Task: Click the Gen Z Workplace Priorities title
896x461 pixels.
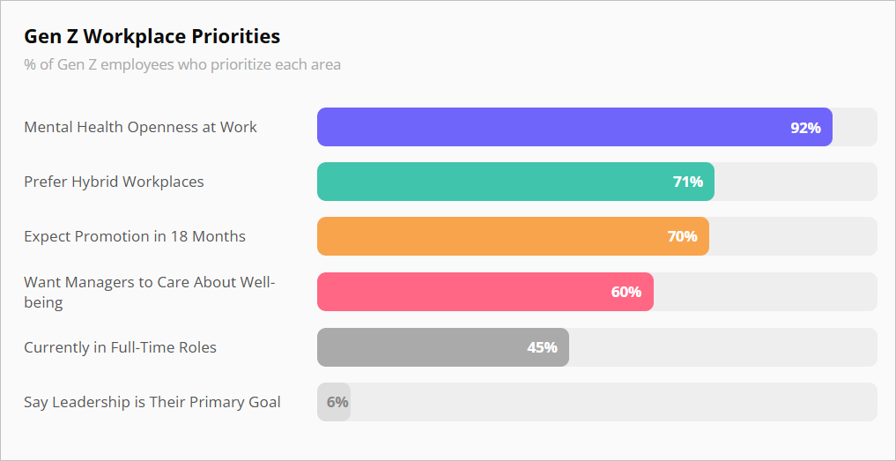Action: click(152, 36)
